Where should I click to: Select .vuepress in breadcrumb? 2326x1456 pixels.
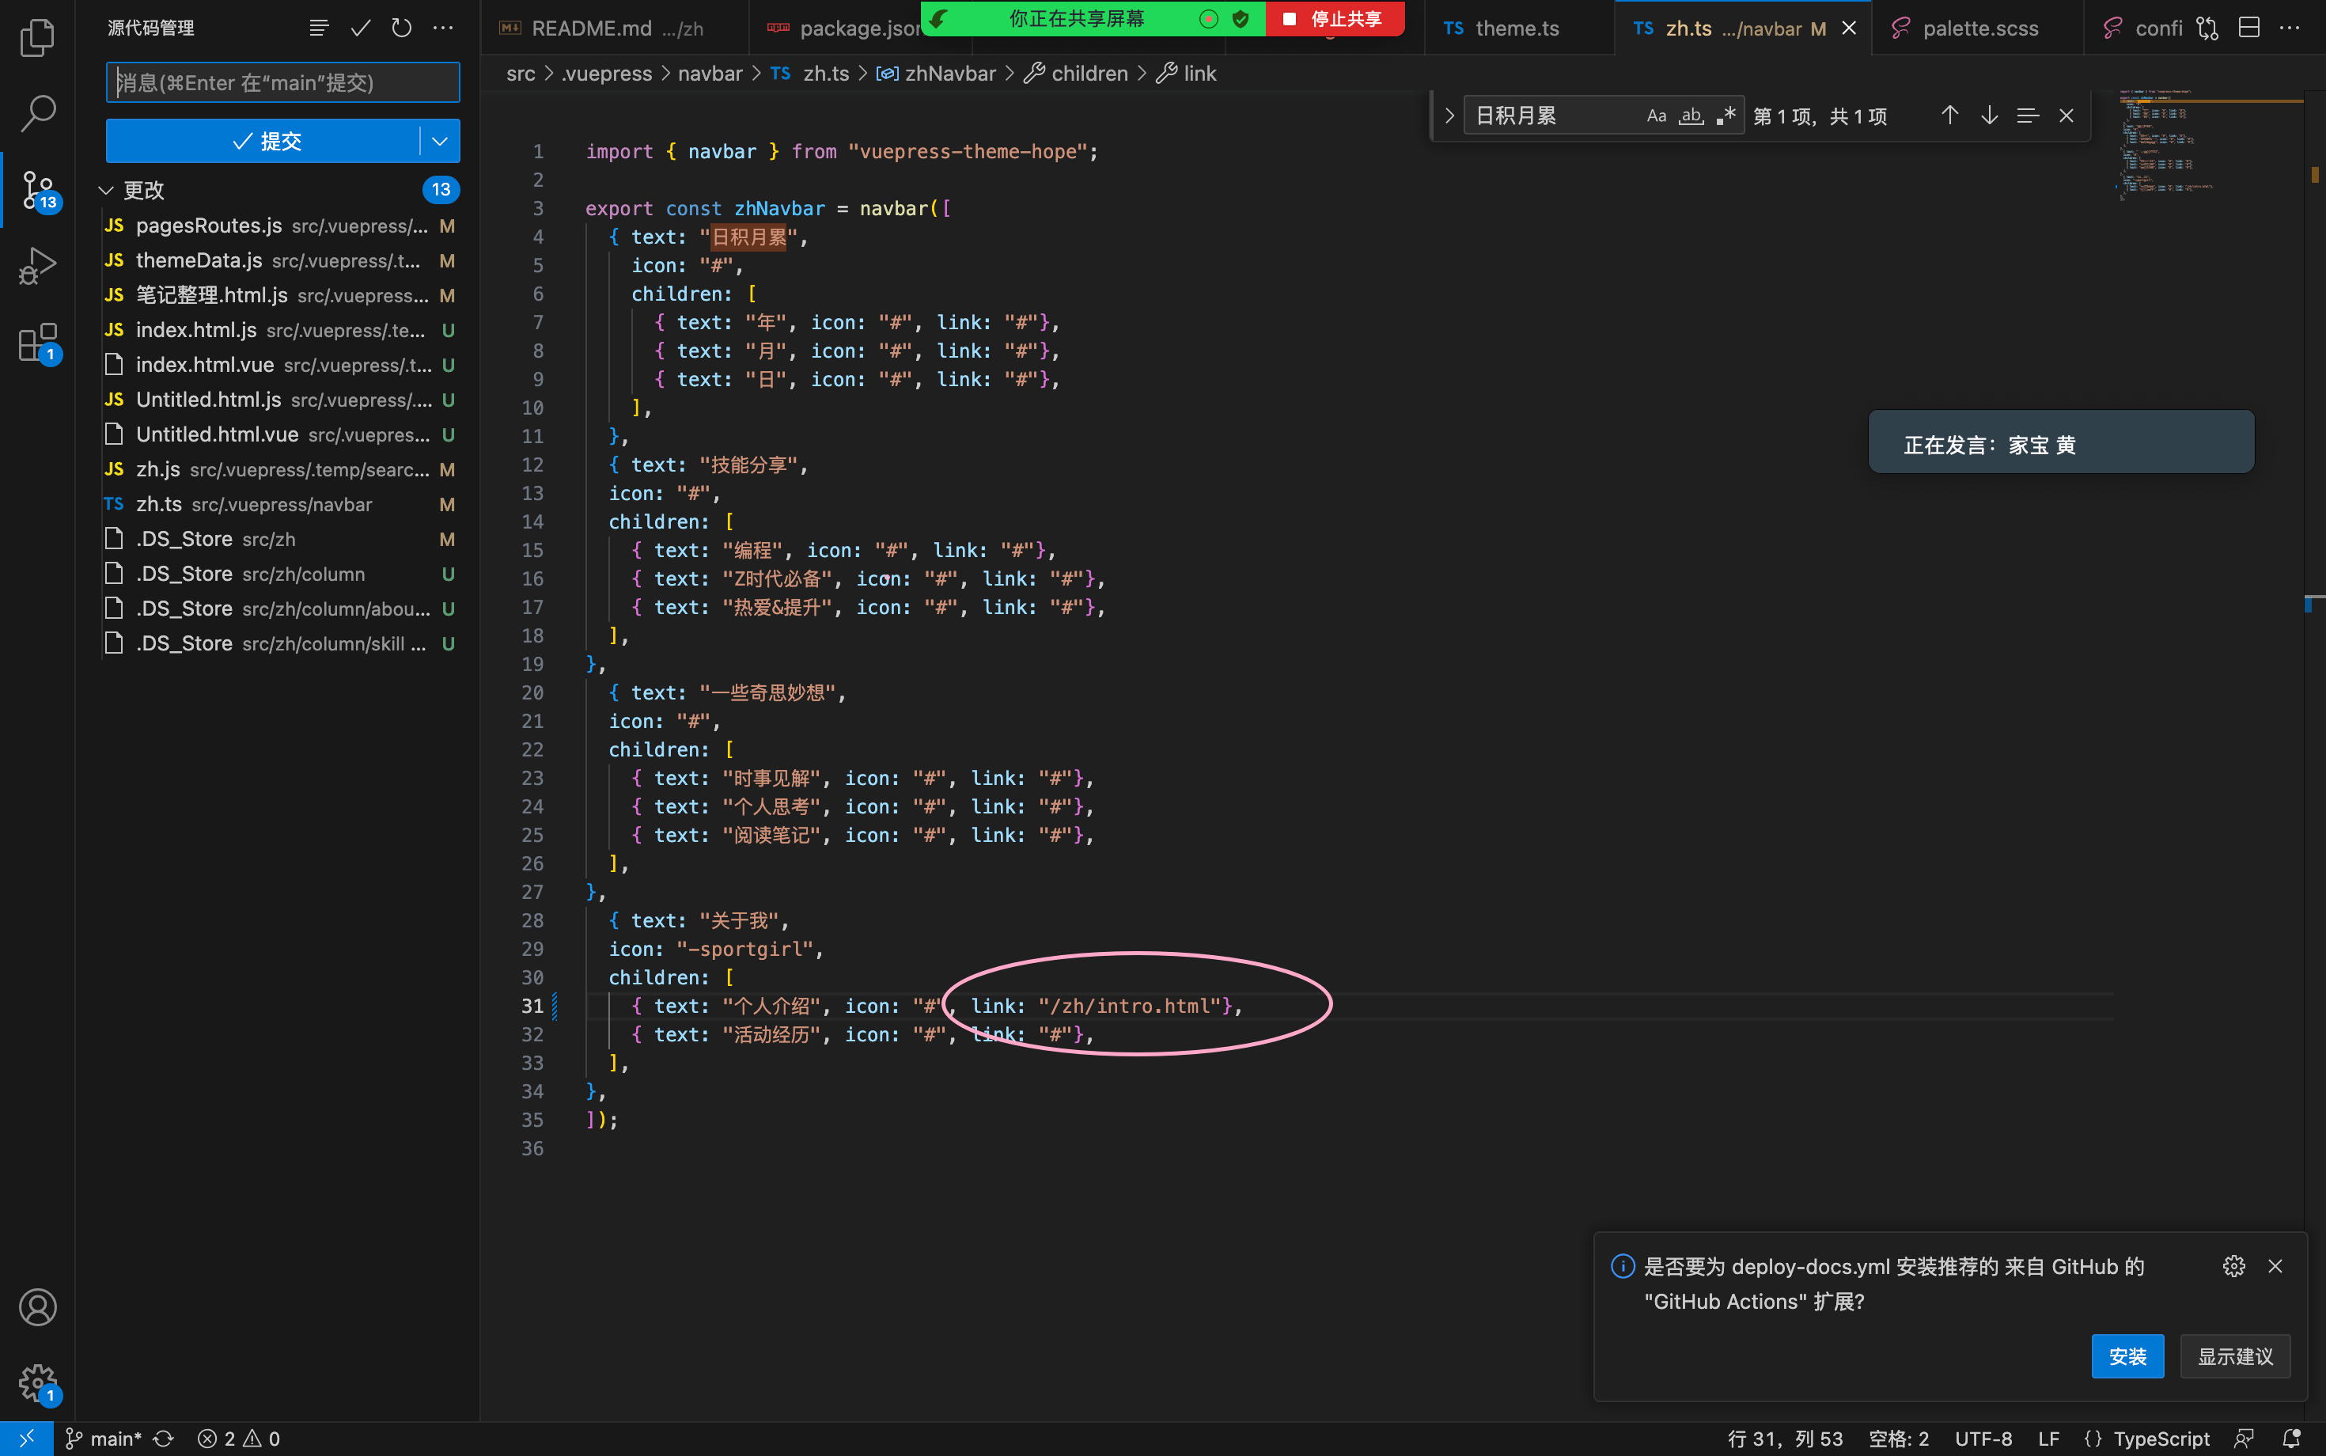click(x=607, y=73)
